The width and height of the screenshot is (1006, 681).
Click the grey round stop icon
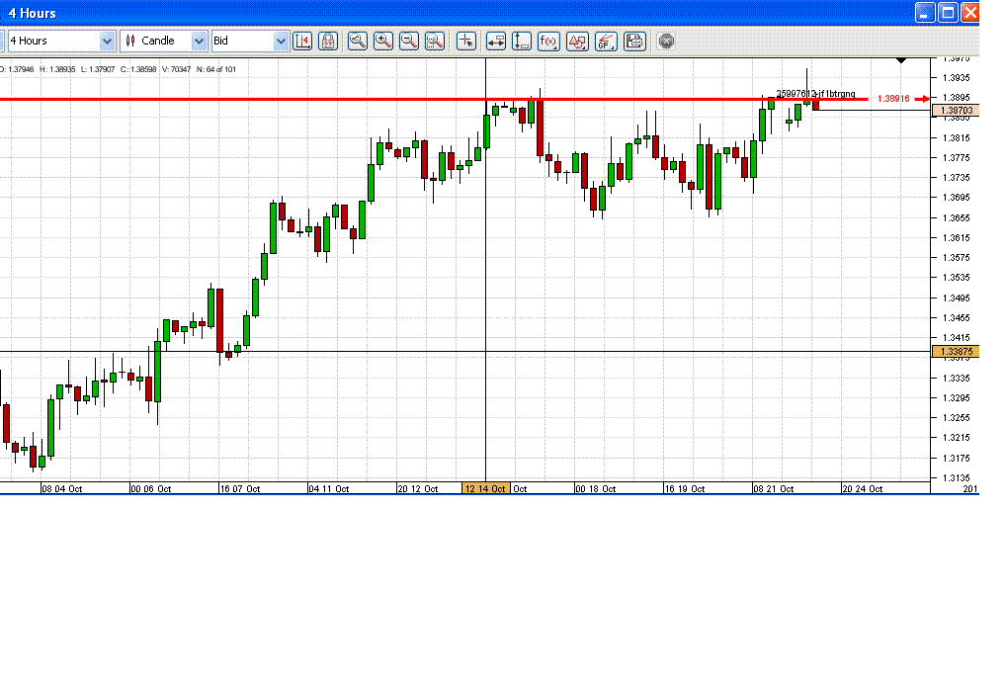click(667, 42)
